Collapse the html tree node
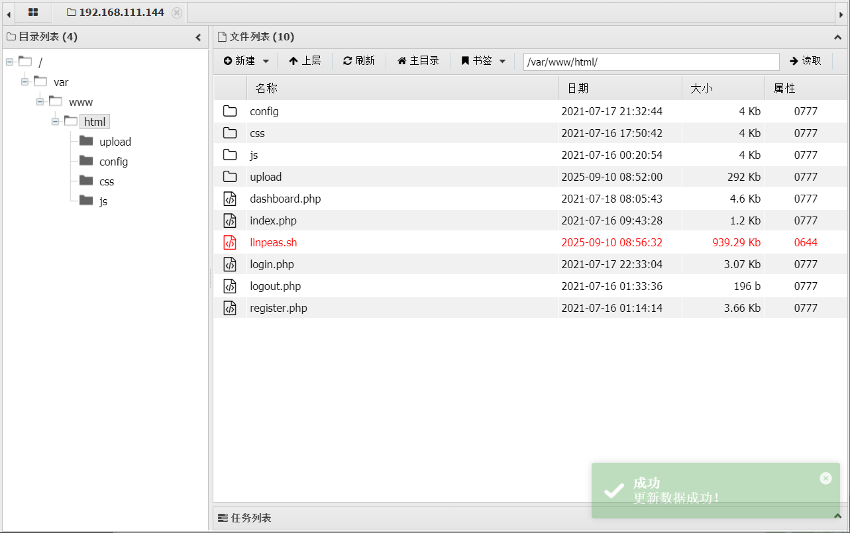Image resolution: width=850 pixels, height=533 pixels. tap(55, 121)
